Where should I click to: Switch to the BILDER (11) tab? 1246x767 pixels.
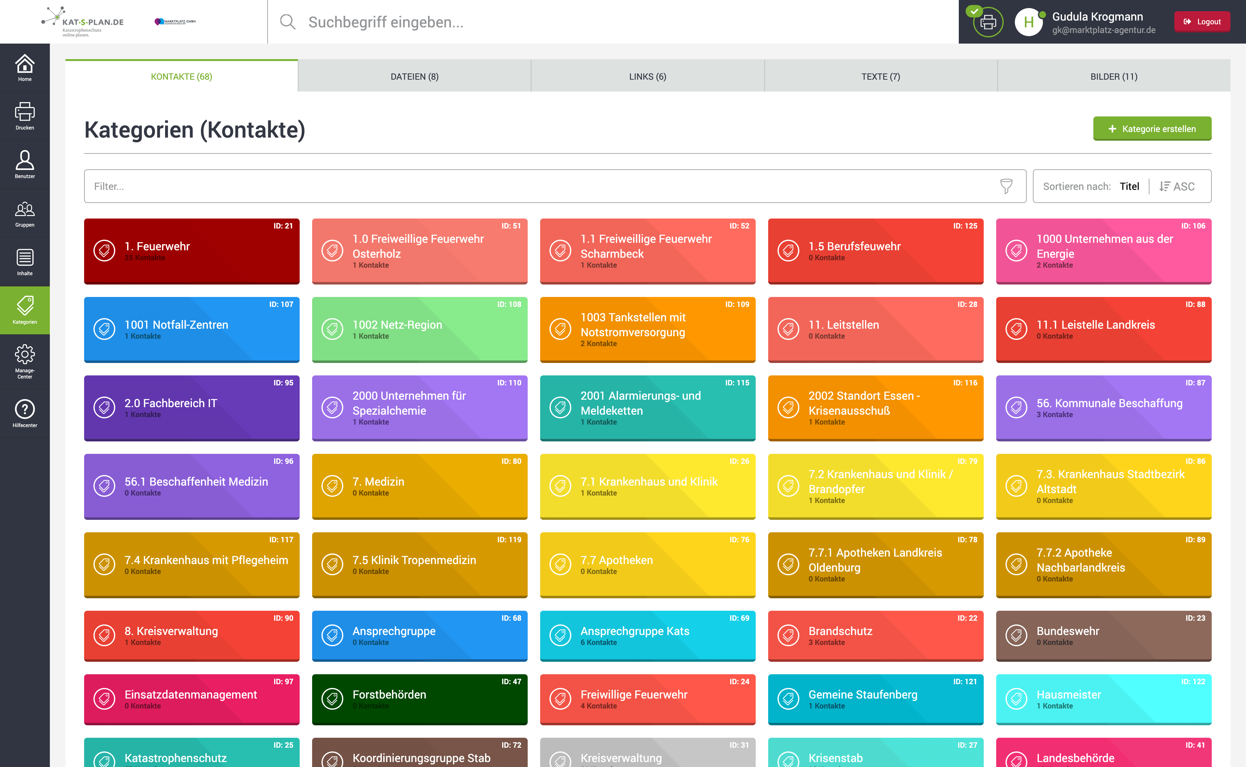[1114, 77]
